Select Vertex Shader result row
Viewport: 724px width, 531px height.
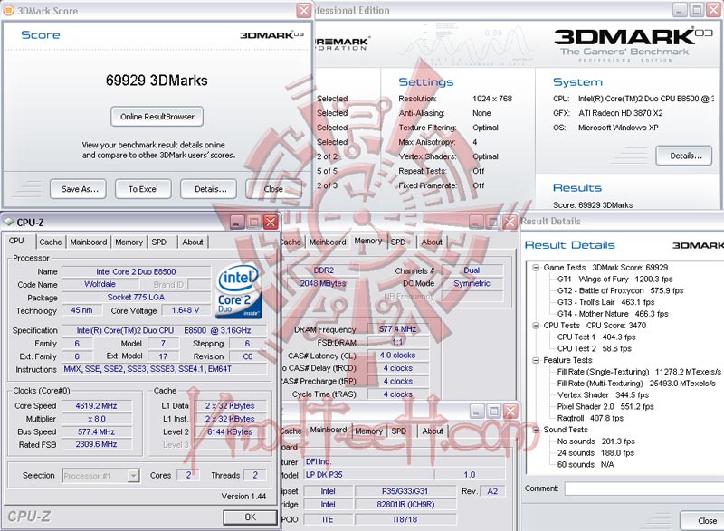603,395
